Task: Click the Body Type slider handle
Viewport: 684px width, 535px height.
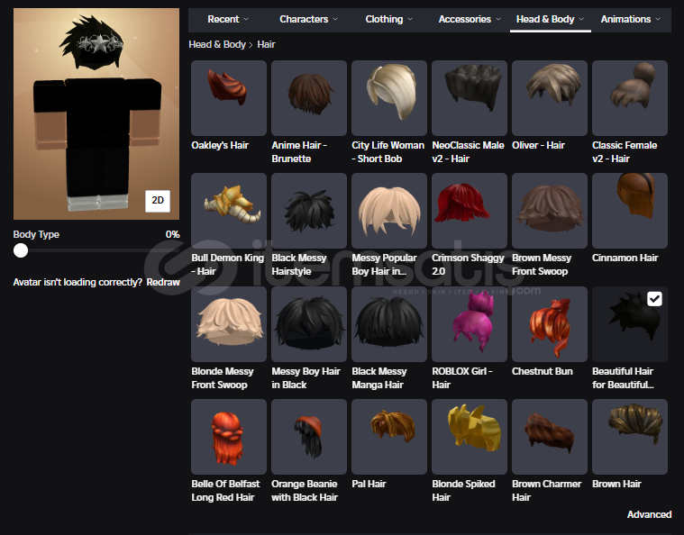Action: 21,250
